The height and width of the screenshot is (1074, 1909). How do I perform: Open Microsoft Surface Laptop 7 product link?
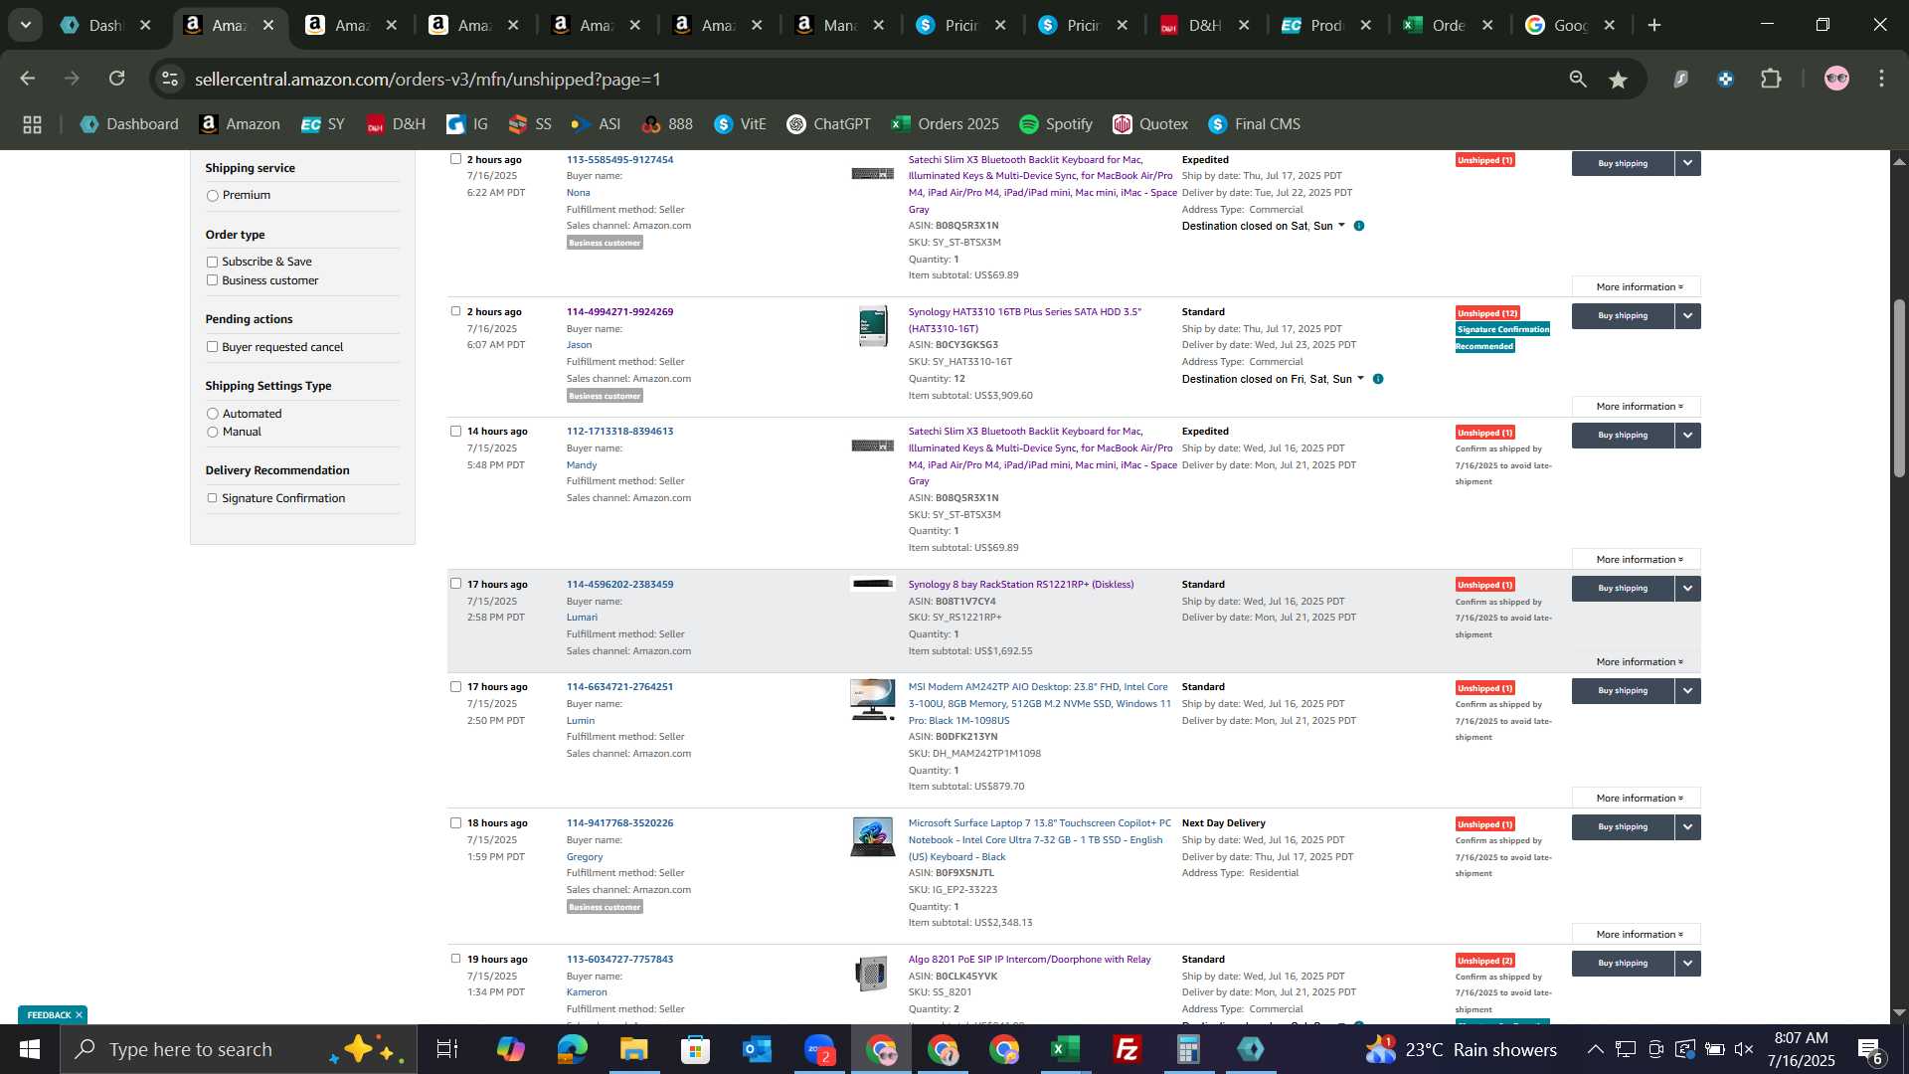click(1039, 840)
